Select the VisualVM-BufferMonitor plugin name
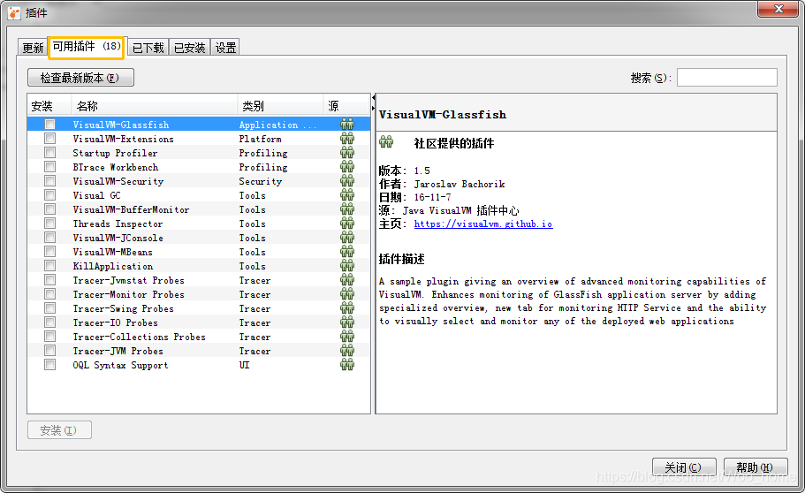The image size is (805, 493). tap(131, 209)
